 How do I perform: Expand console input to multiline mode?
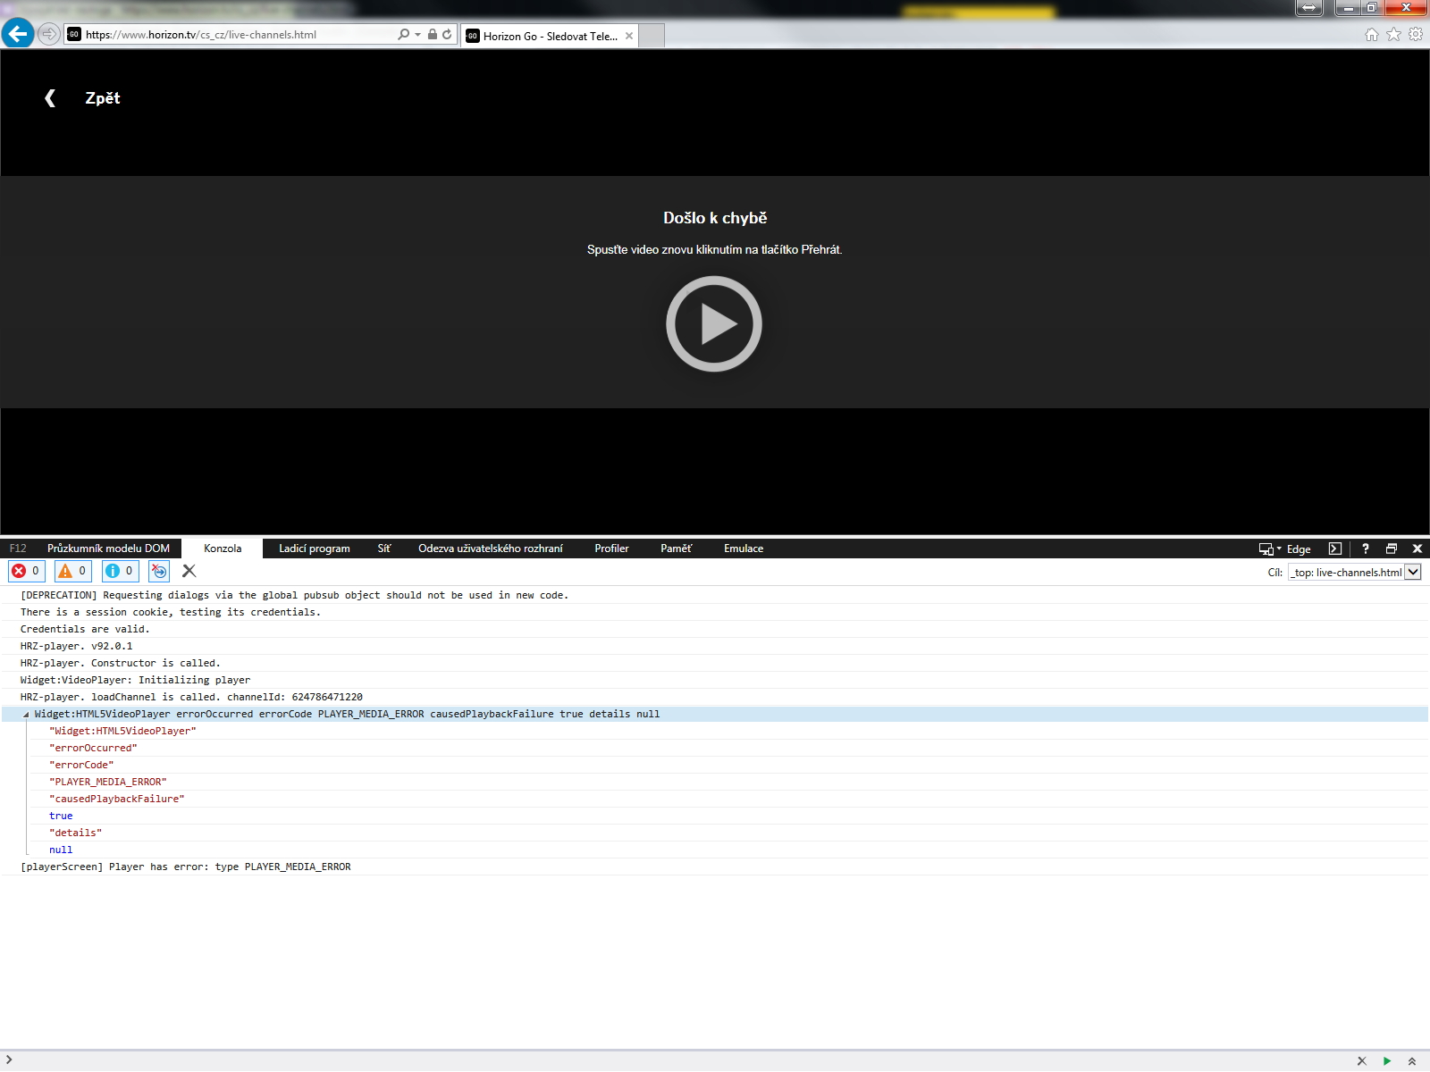coord(1411,1061)
